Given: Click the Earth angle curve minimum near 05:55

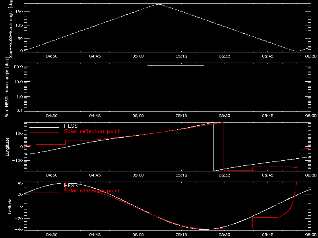Looking at the screenshot, I should click(297, 51).
